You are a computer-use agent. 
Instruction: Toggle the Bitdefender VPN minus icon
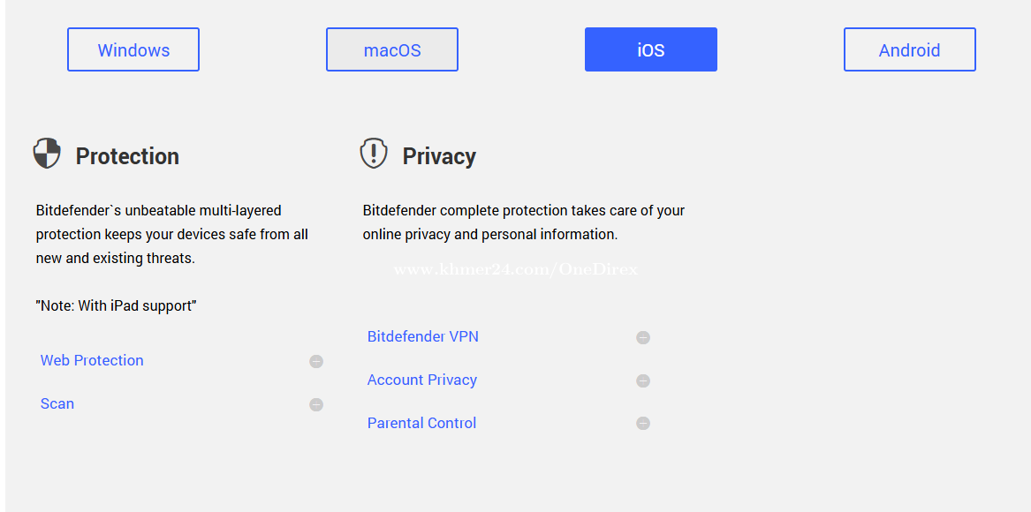[x=643, y=337]
